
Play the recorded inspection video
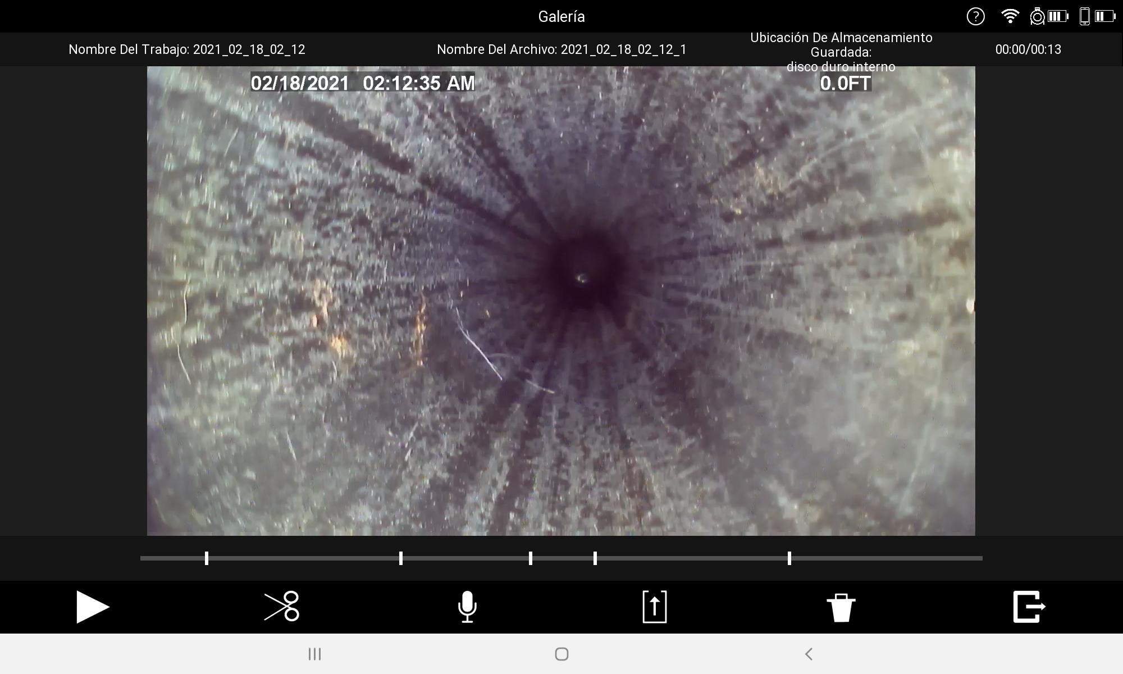pos(93,607)
